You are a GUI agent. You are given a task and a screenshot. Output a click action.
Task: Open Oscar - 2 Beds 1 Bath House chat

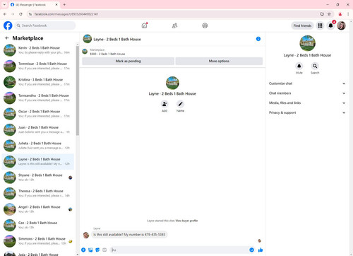click(x=38, y=114)
